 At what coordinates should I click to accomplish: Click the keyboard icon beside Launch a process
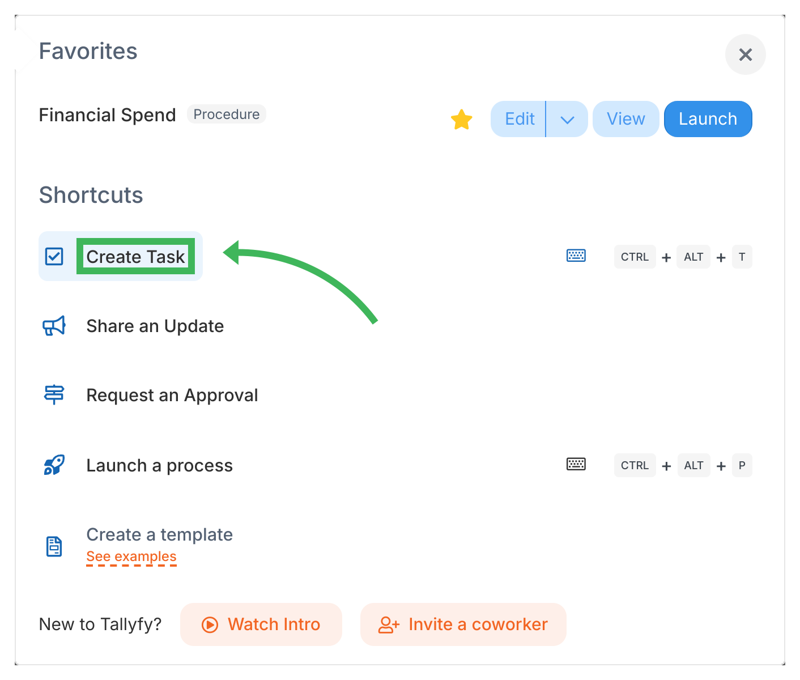click(576, 464)
